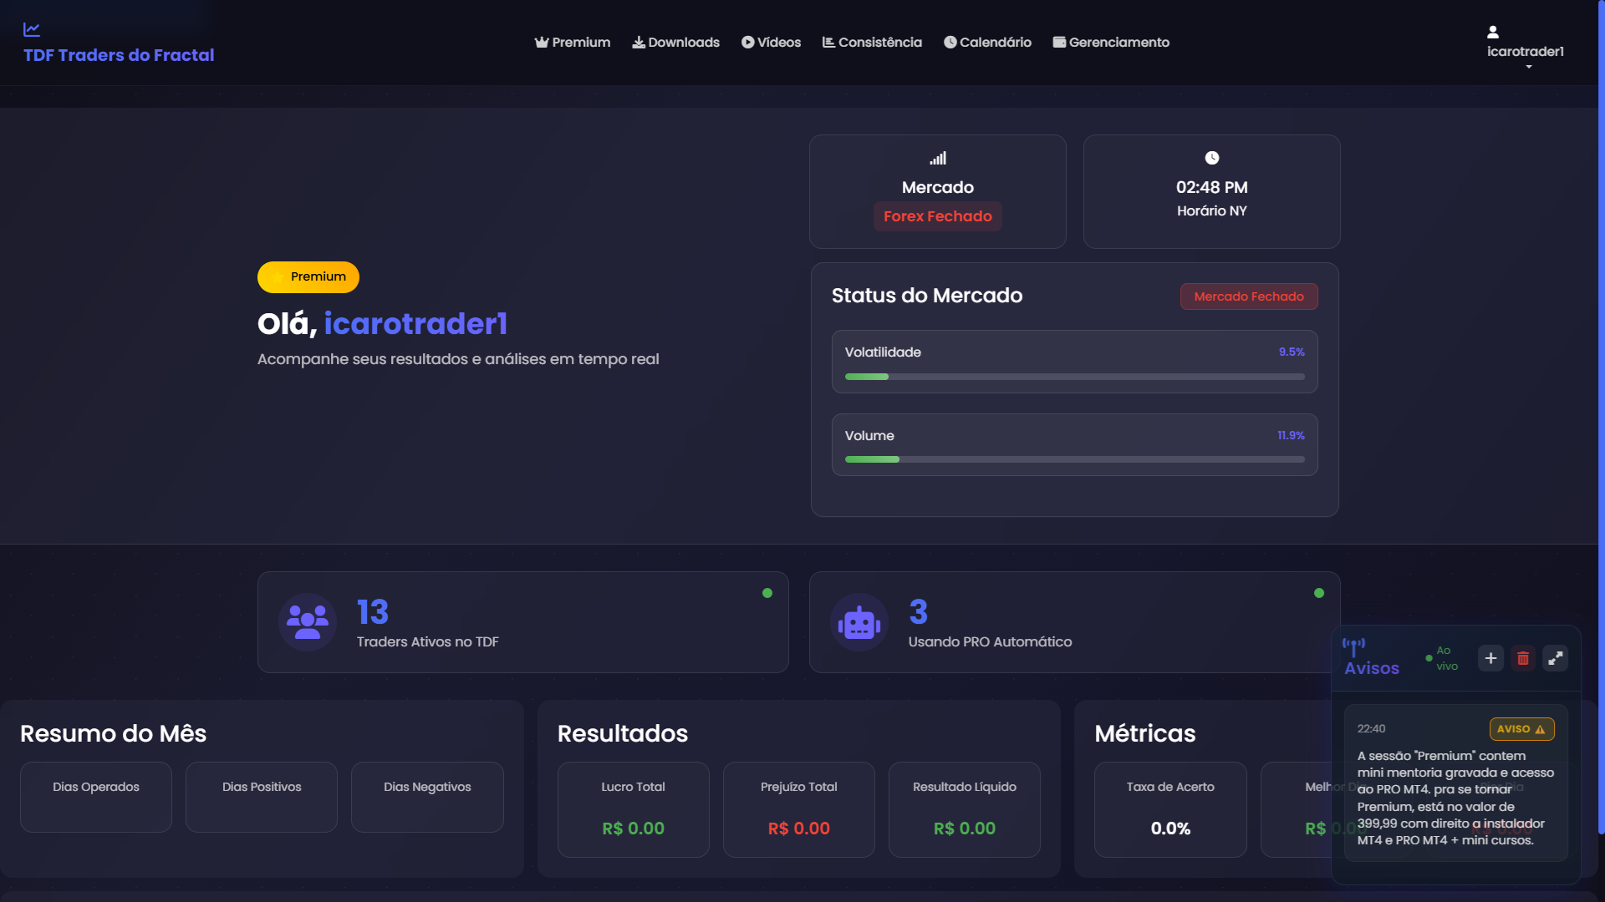Select the Calendário clock icon
This screenshot has width=1605, height=902.
tap(950, 42)
